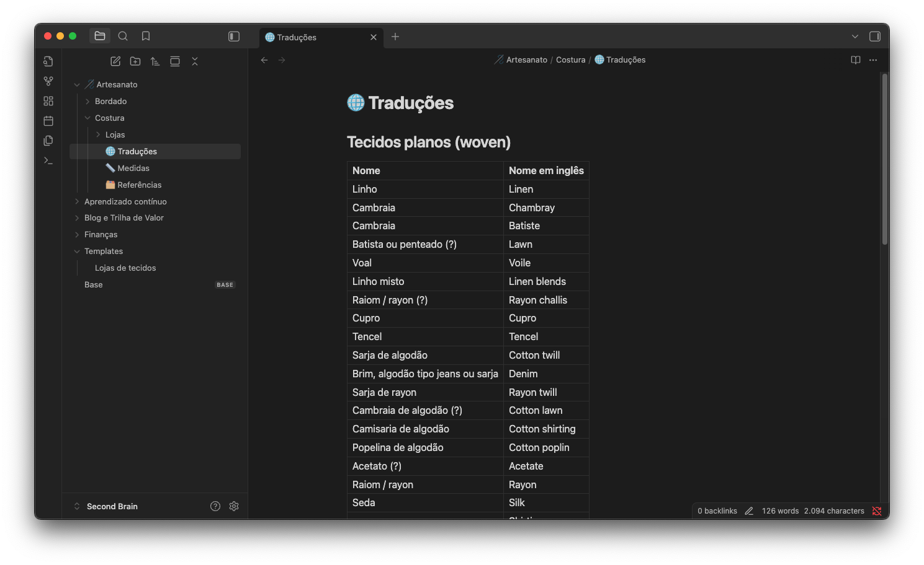The width and height of the screenshot is (924, 565).
Task: Expand the Bordado folder
Action: point(110,101)
